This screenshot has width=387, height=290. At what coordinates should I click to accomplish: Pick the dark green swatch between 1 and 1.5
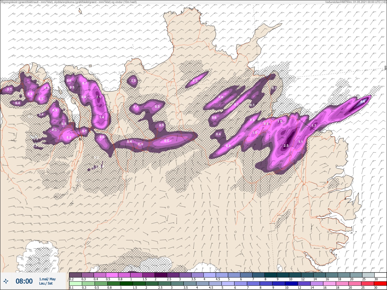126,284
